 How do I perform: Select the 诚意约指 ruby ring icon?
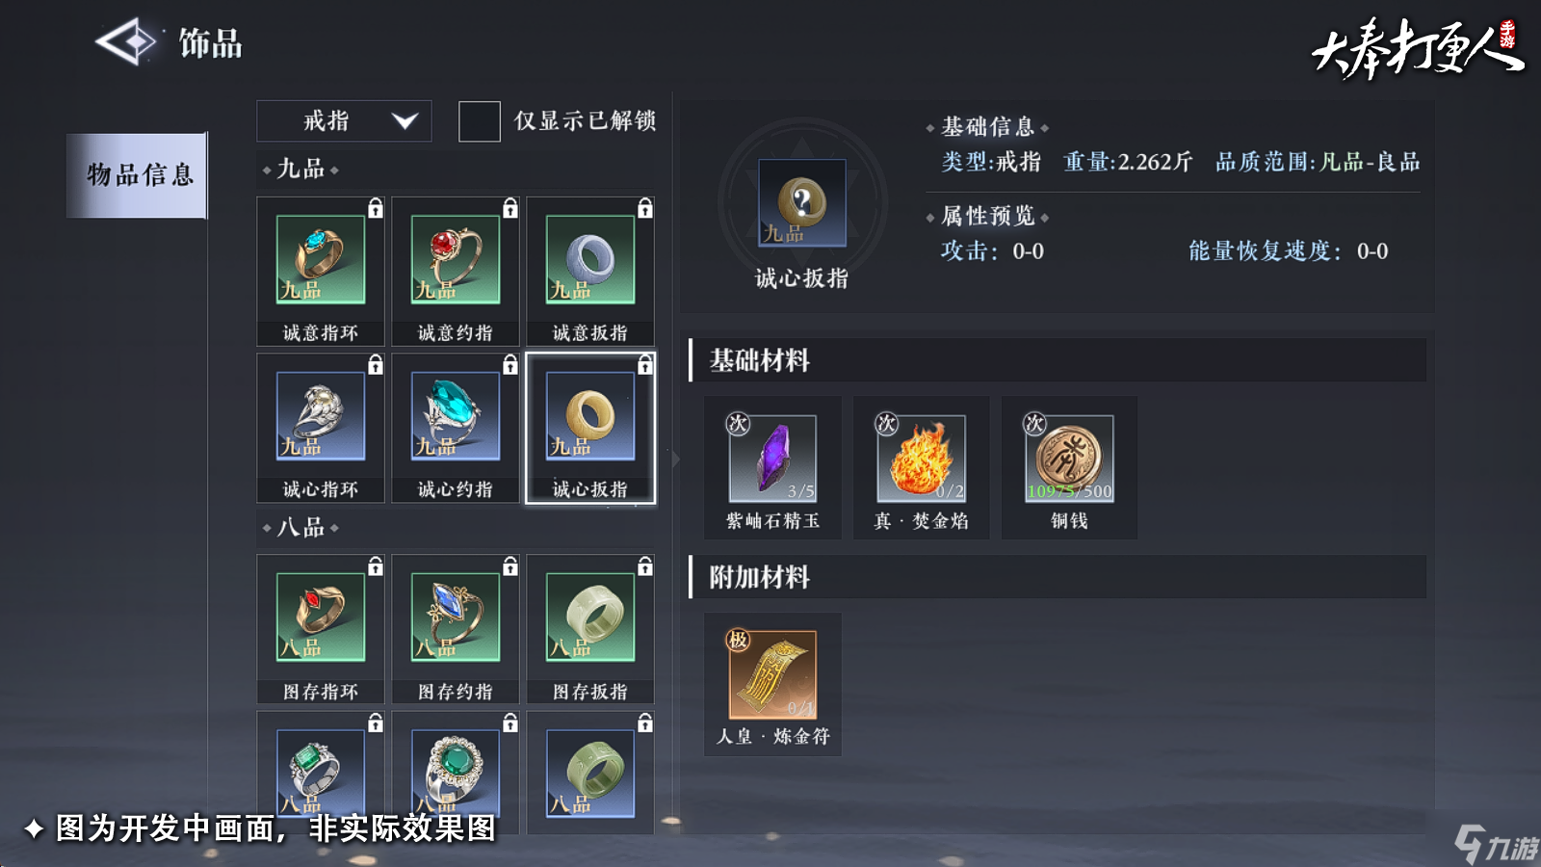click(x=456, y=259)
